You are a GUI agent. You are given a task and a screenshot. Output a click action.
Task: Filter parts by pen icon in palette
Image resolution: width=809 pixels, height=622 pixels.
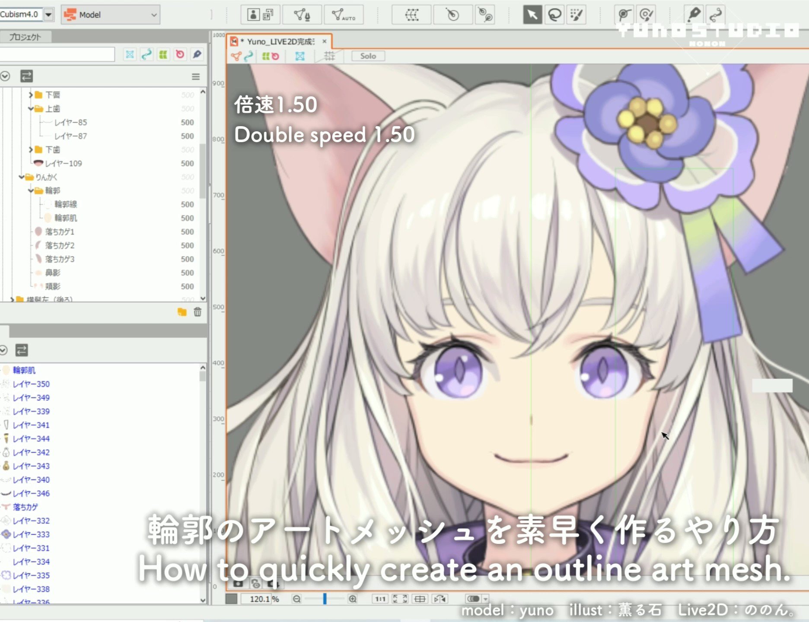pyautogui.click(x=197, y=54)
